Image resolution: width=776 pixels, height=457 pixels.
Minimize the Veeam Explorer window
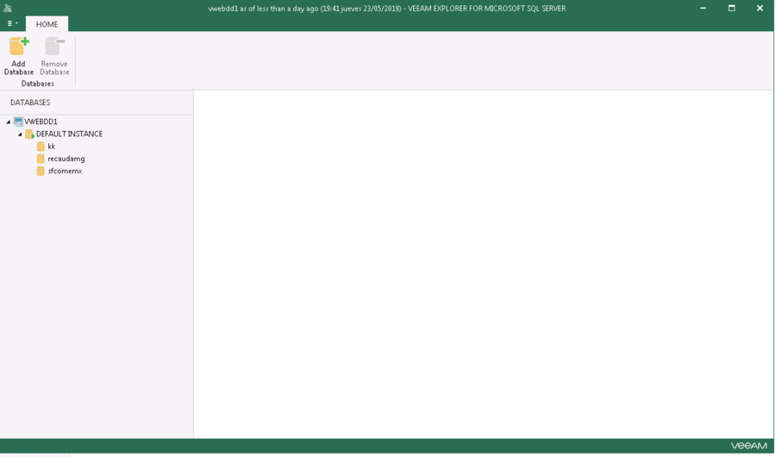click(x=703, y=8)
